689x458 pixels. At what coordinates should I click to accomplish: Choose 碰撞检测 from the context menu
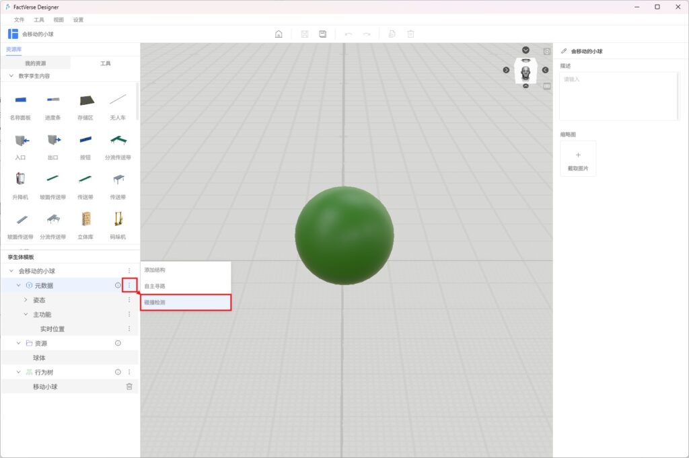(x=185, y=303)
